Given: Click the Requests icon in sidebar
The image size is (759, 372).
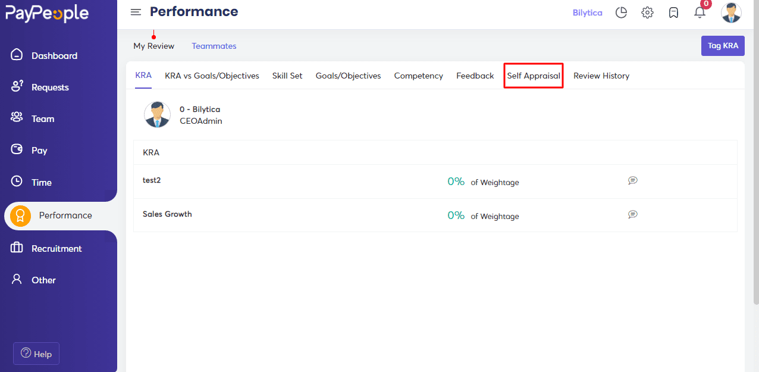Looking at the screenshot, I should pos(17,86).
